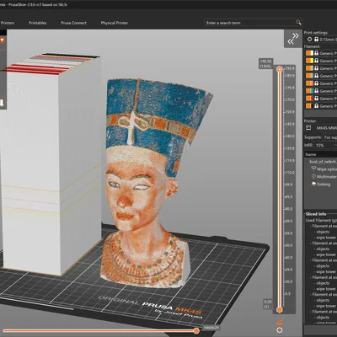The width and height of the screenshot is (337, 337).
Task: Grab the bottom thumb of vertical layer slider
Action: [x=279, y=310]
